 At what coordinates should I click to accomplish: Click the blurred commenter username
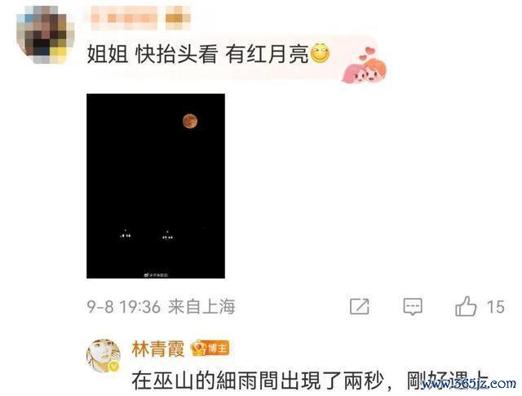pos(140,17)
